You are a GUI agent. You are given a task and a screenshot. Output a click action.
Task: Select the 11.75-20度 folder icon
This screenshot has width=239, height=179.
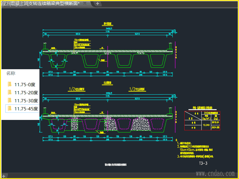10,92
